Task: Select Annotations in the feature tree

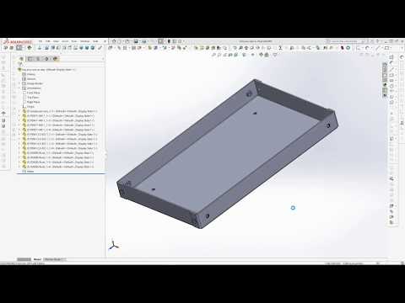Action: (x=31, y=88)
